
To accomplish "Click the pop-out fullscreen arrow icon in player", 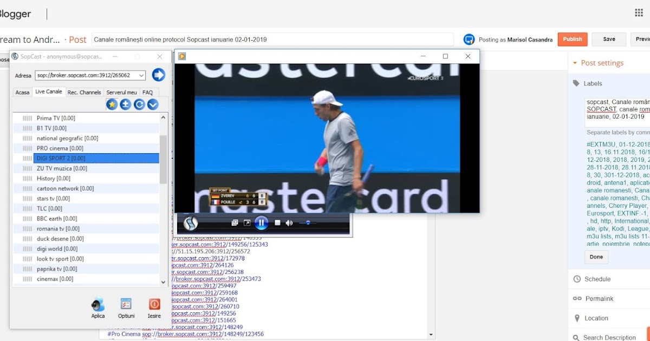I will coord(247,222).
